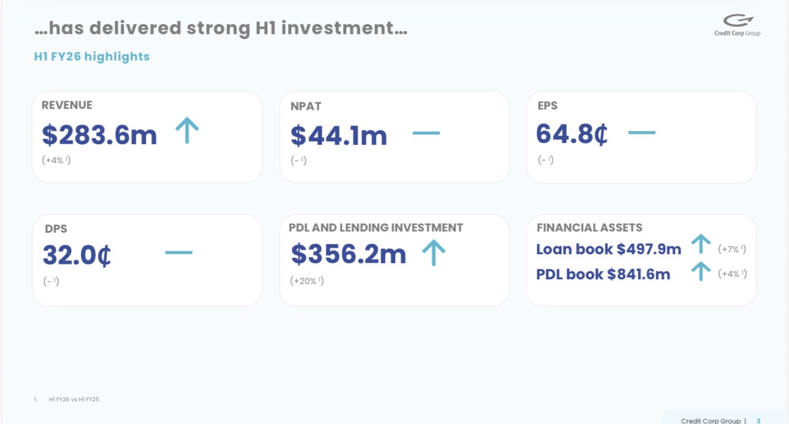Select the $283.6m revenue figure

(99, 135)
